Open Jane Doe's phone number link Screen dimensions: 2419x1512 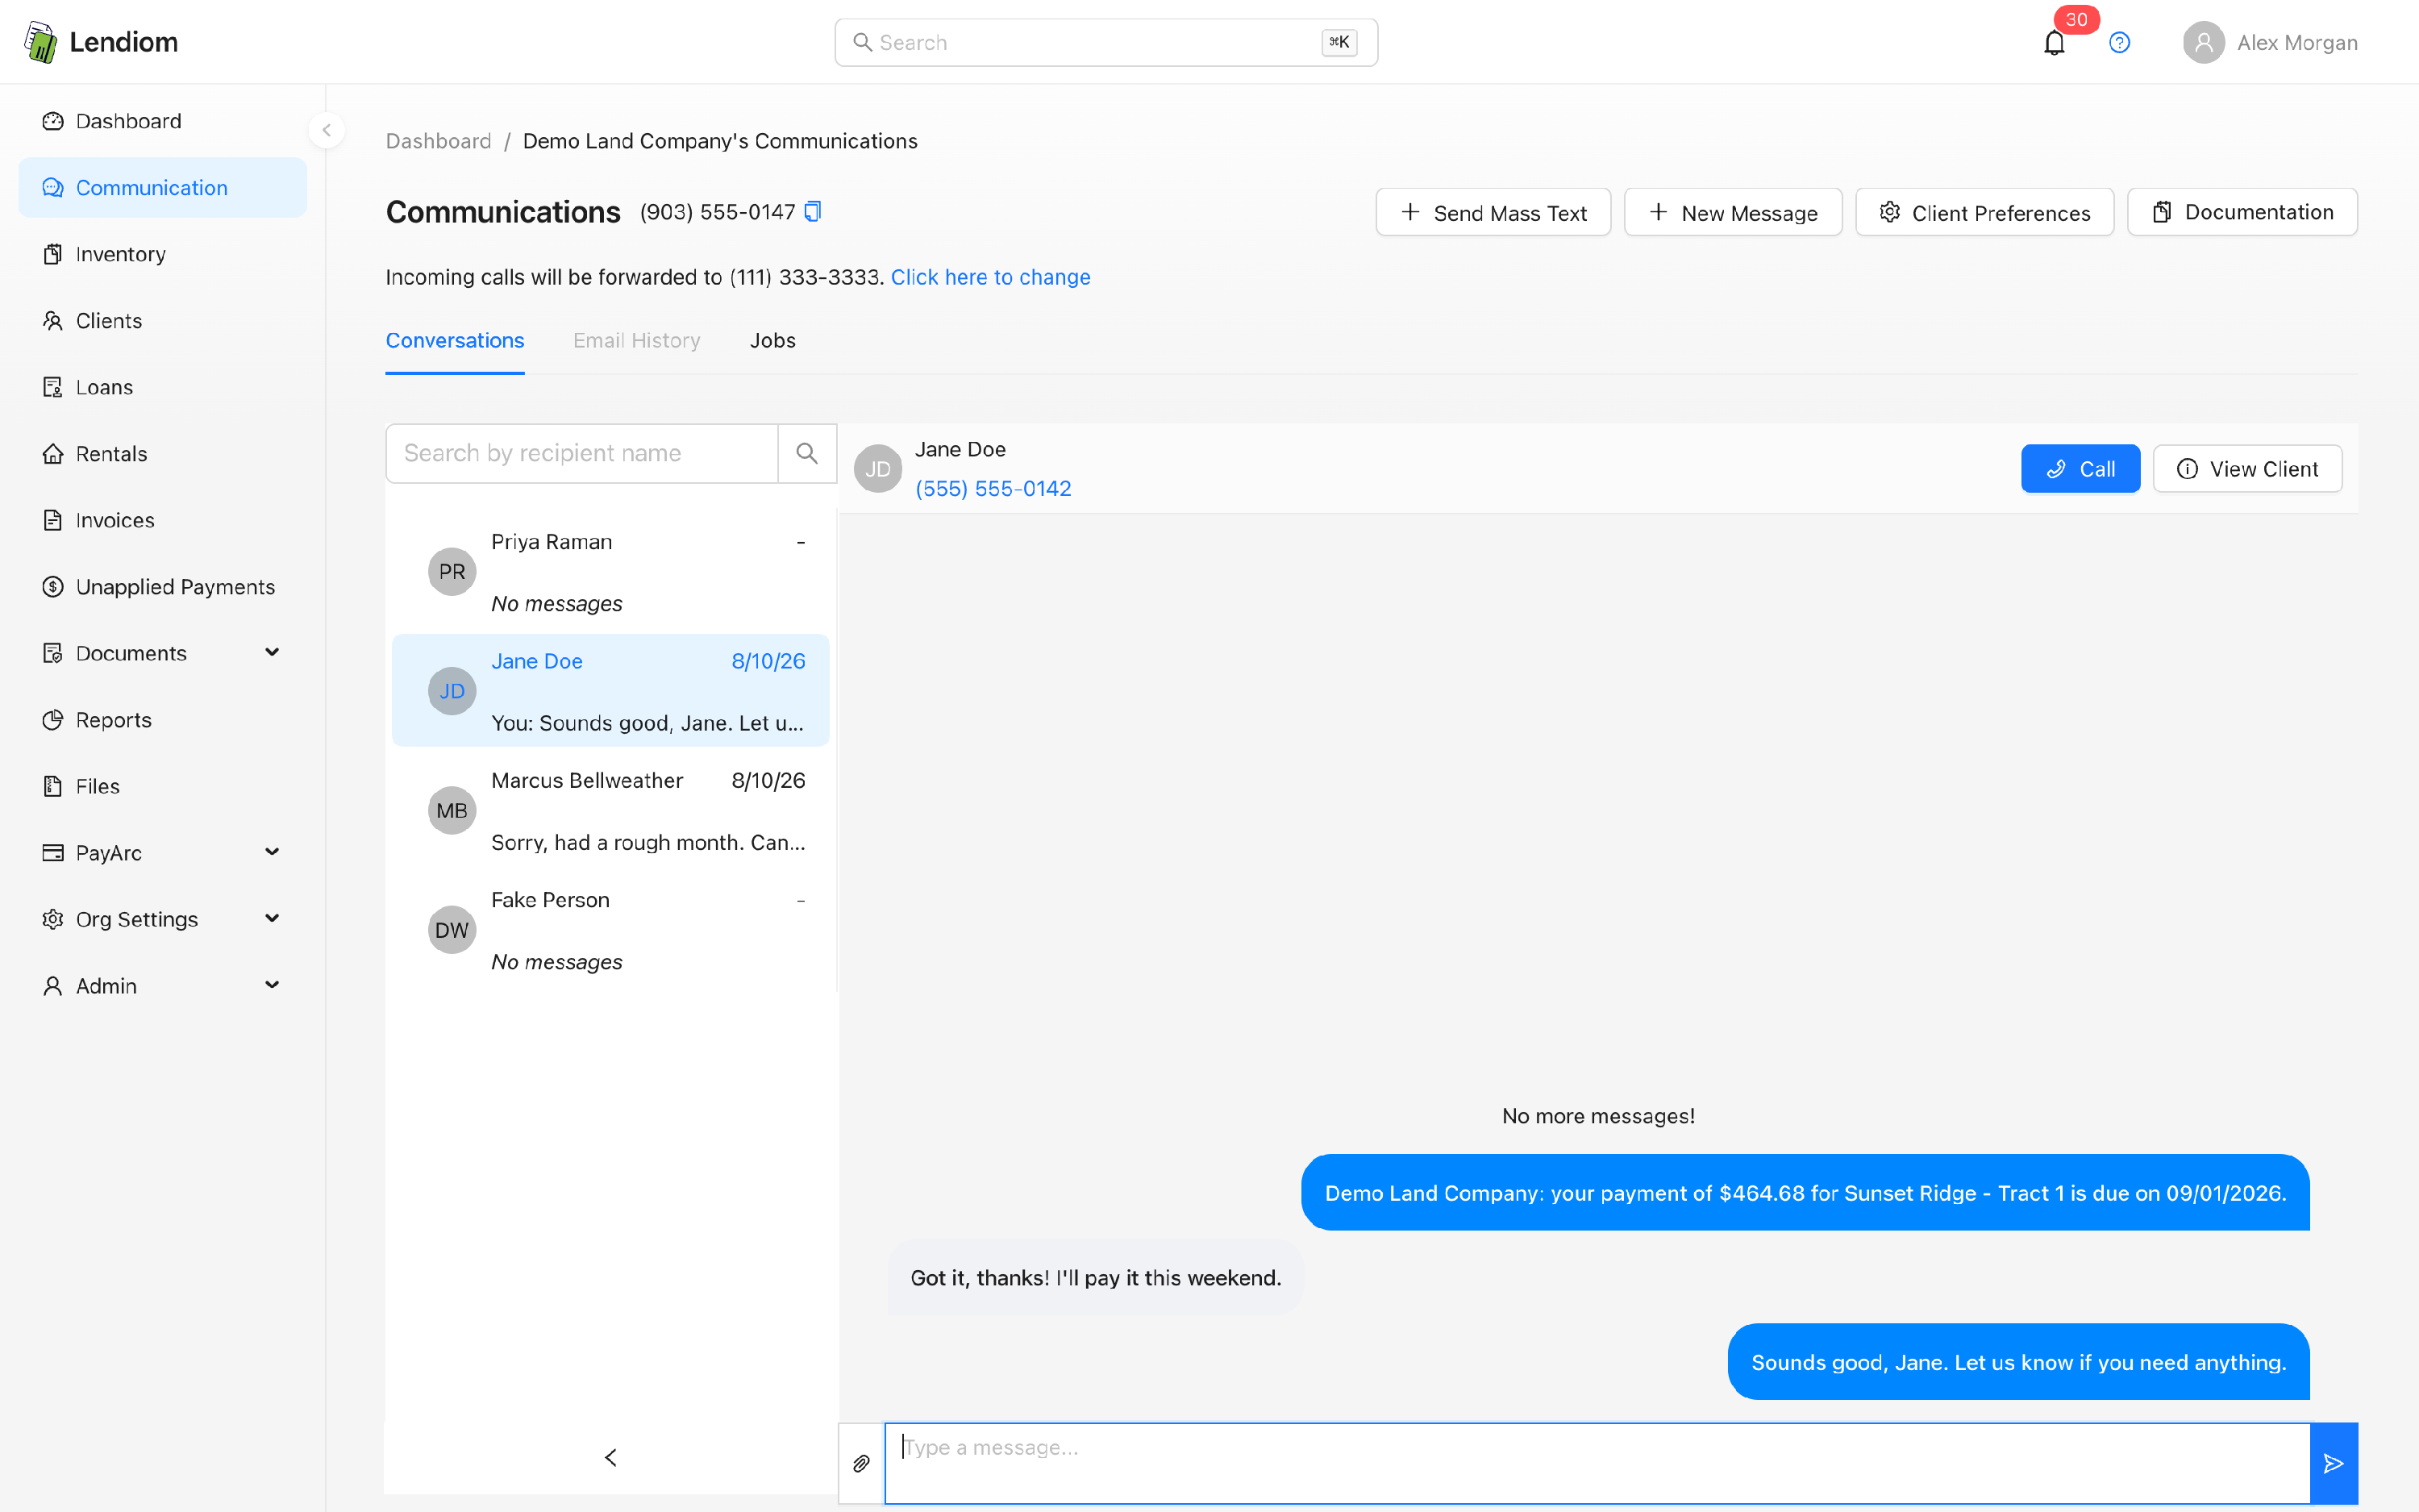click(x=993, y=489)
